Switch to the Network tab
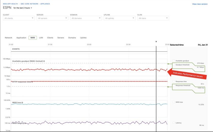This screenshot has height=132, width=213. point(8,38)
